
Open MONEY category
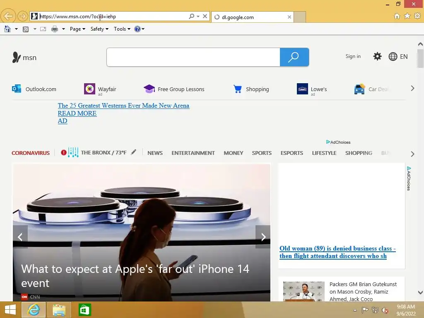[234, 153]
